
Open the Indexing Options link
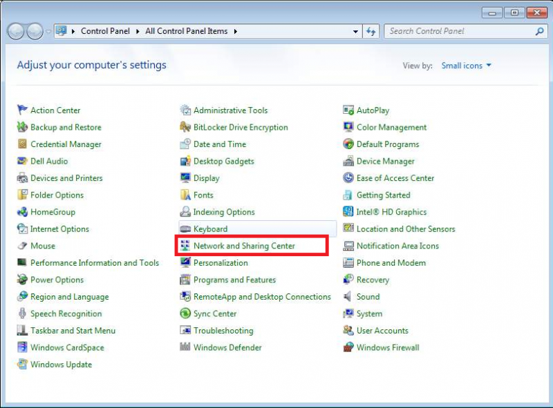[224, 212]
